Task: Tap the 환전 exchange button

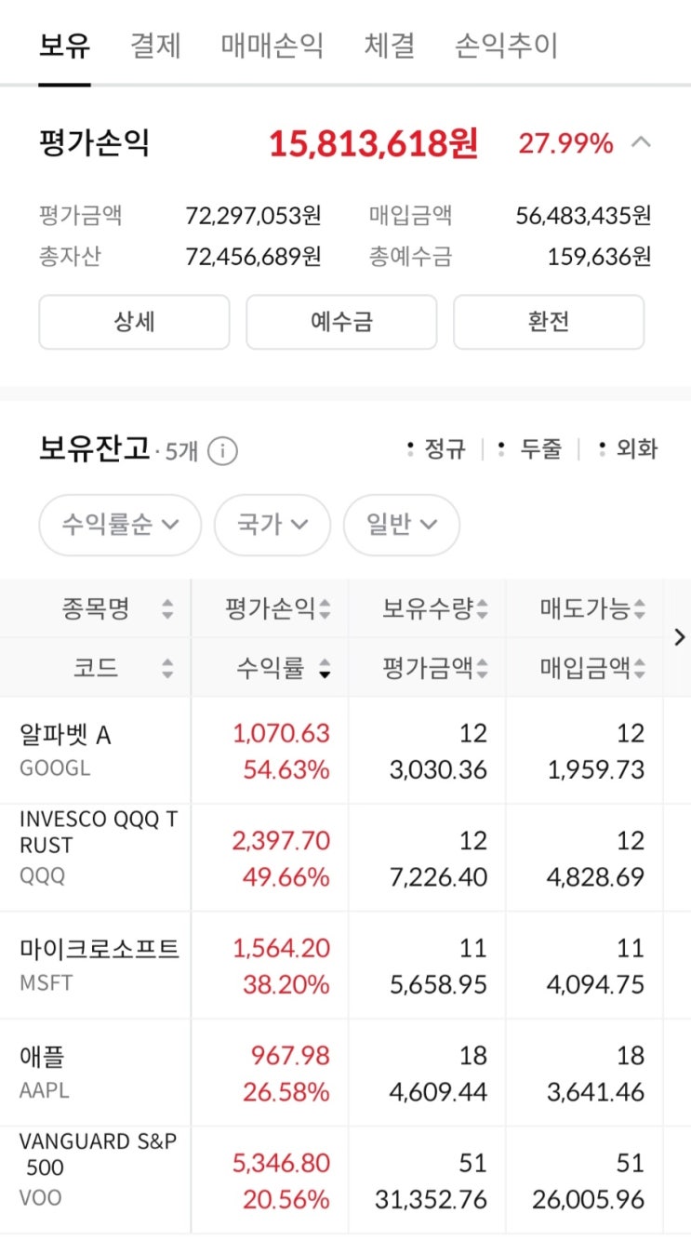Action: coord(548,322)
